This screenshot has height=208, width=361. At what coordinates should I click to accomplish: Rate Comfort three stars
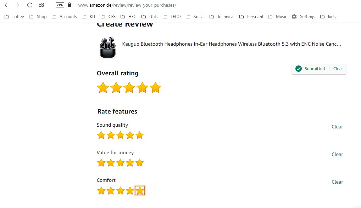[121, 191]
